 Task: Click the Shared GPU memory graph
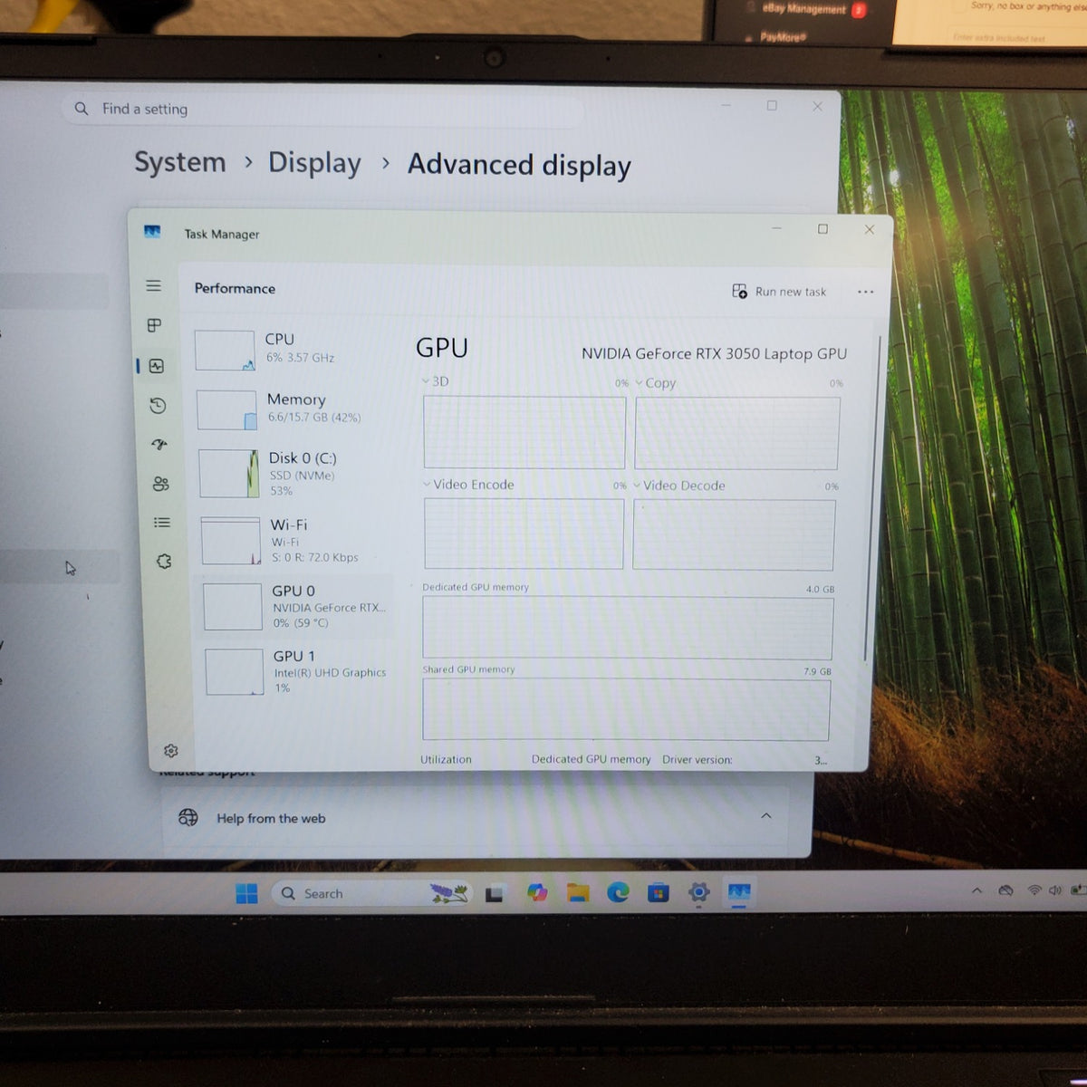[x=626, y=710]
